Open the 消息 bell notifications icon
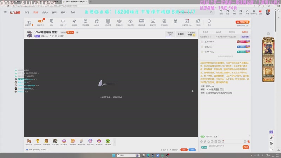 click(x=247, y=12)
